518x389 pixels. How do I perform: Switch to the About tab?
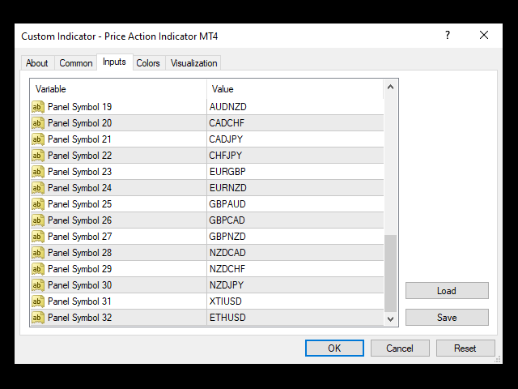coord(37,63)
